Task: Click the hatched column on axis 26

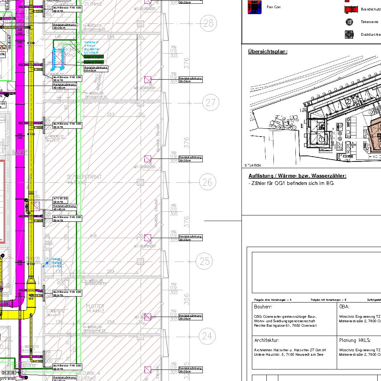Action: coord(140,182)
